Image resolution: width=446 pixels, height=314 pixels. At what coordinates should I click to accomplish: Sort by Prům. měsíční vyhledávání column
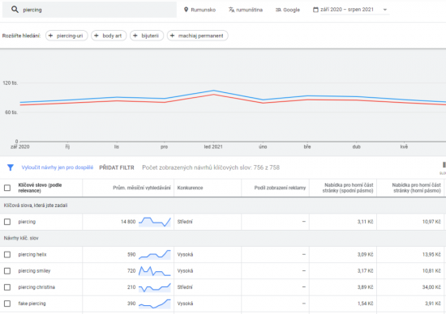(x=142, y=188)
